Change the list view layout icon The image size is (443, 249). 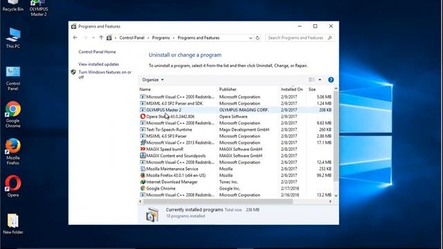[311, 80]
